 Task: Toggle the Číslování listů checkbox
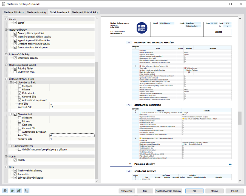click(15, 114)
